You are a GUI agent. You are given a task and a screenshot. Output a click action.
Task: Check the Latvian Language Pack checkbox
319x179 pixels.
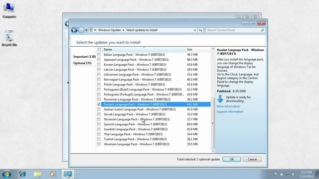99,70
